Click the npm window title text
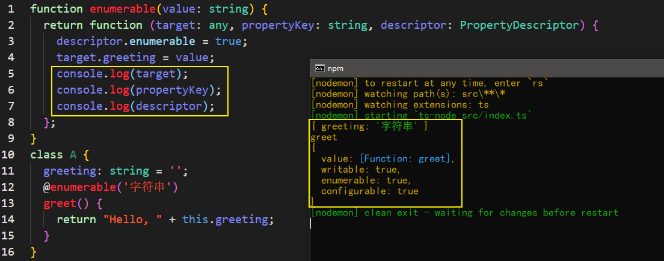 click(x=336, y=68)
